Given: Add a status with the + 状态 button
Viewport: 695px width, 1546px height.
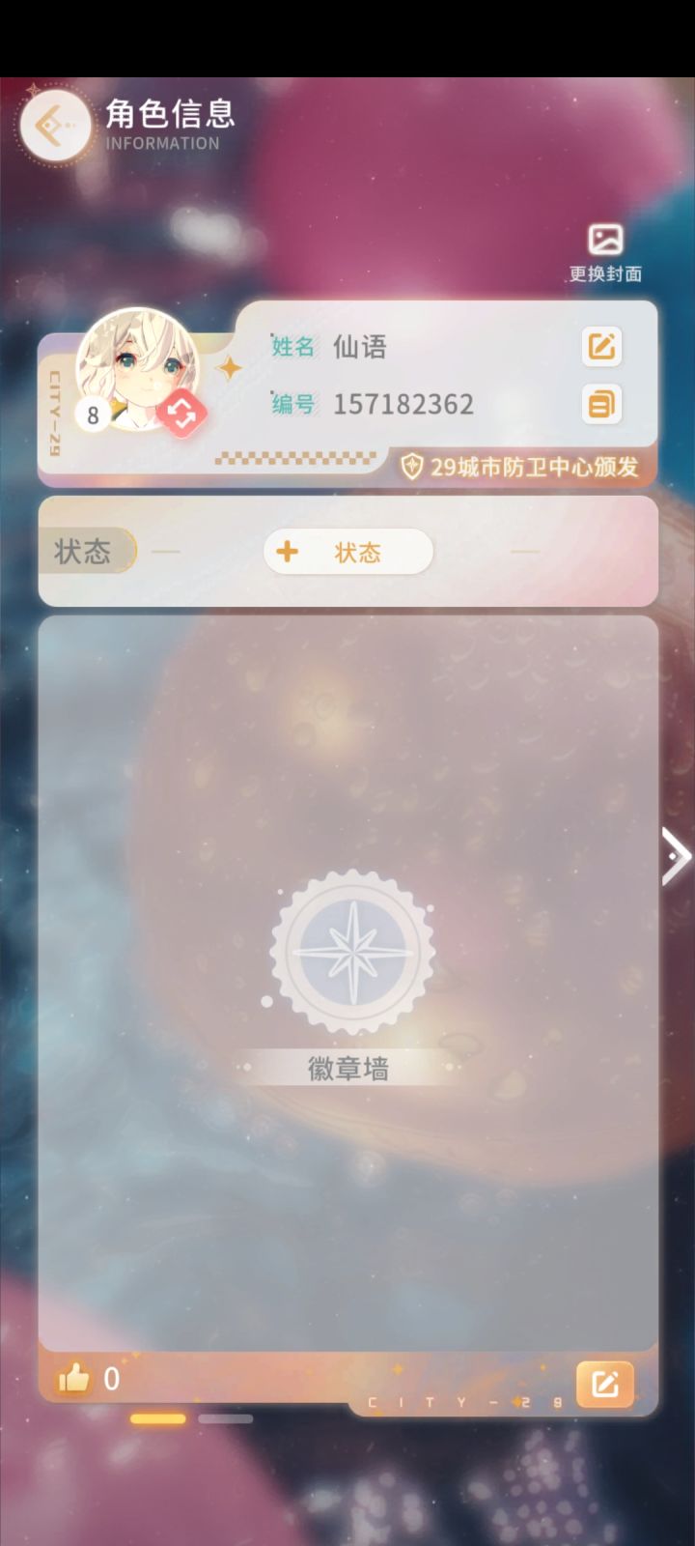Looking at the screenshot, I should pyautogui.click(x=347, y=552).
